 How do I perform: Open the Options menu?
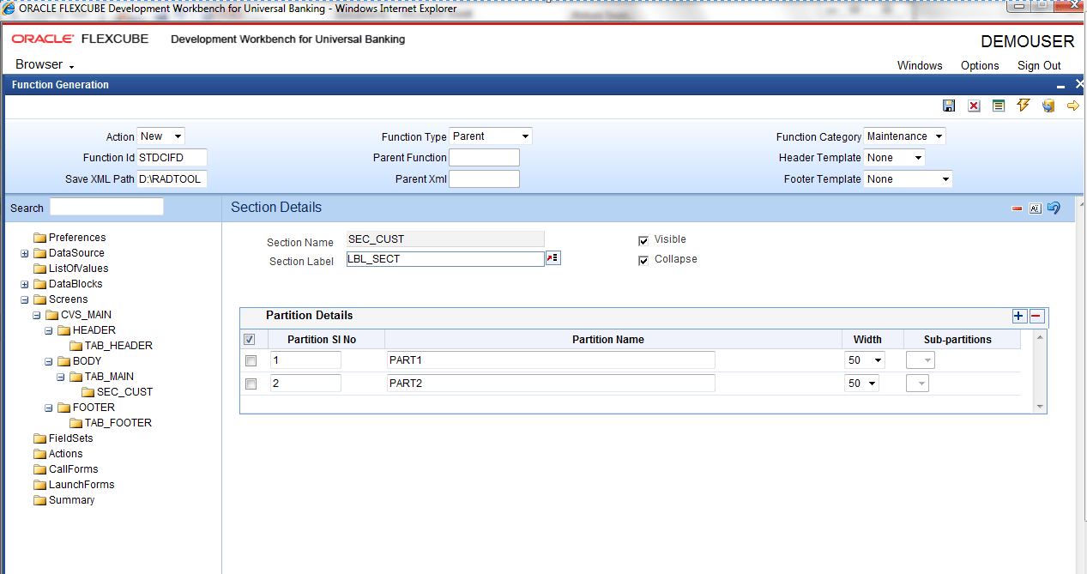[980, 65]
